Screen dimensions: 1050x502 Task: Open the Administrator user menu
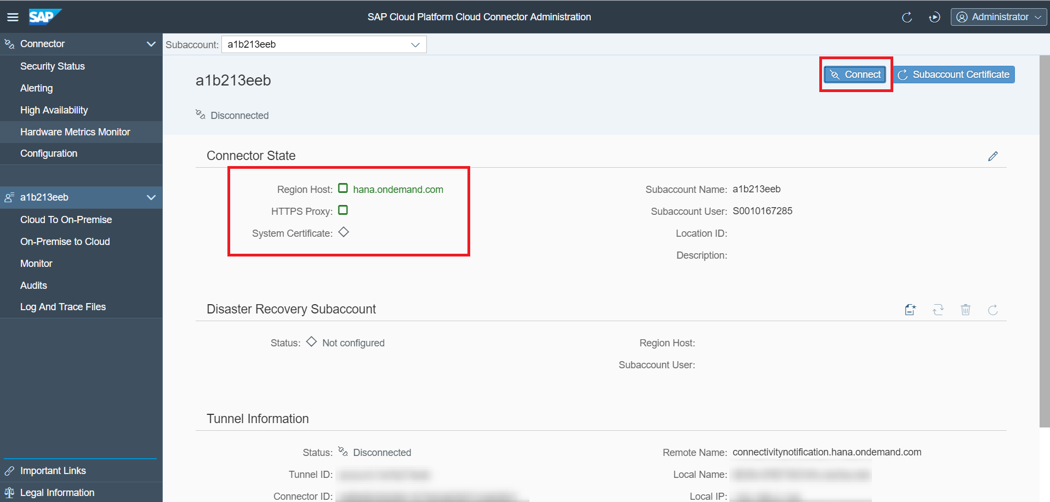(998, 17)
